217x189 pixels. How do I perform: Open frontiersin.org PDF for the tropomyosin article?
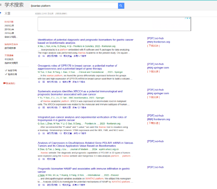pyautogui.click(x=159, y=119)
